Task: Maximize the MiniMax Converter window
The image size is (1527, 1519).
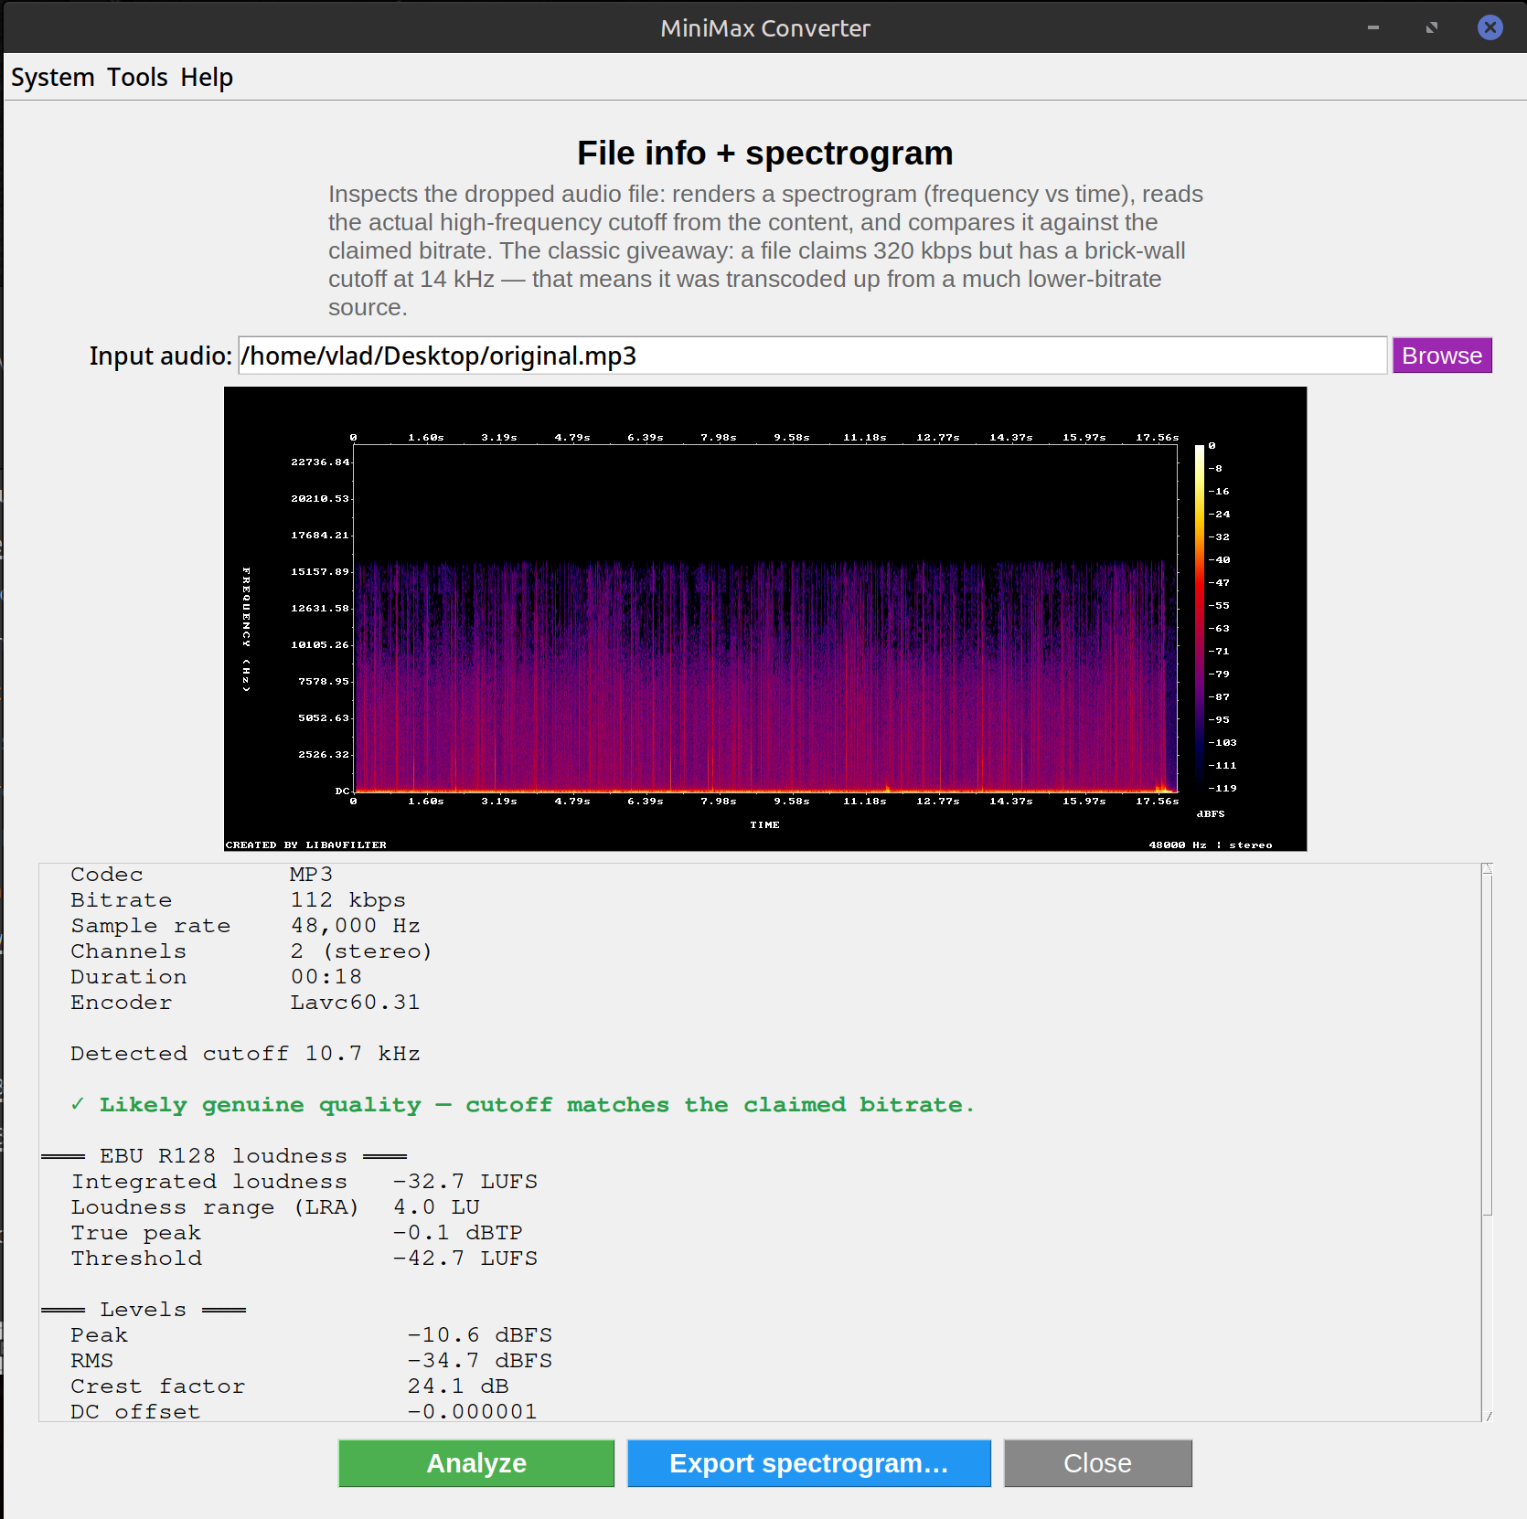Action: point(1432,27)
